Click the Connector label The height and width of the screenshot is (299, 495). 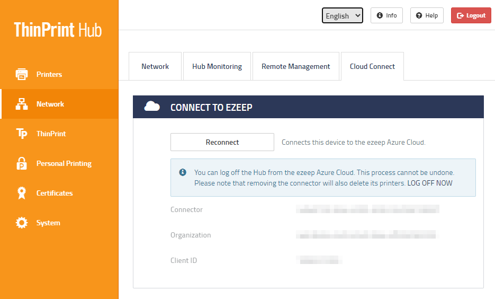[x=186, y=209]
